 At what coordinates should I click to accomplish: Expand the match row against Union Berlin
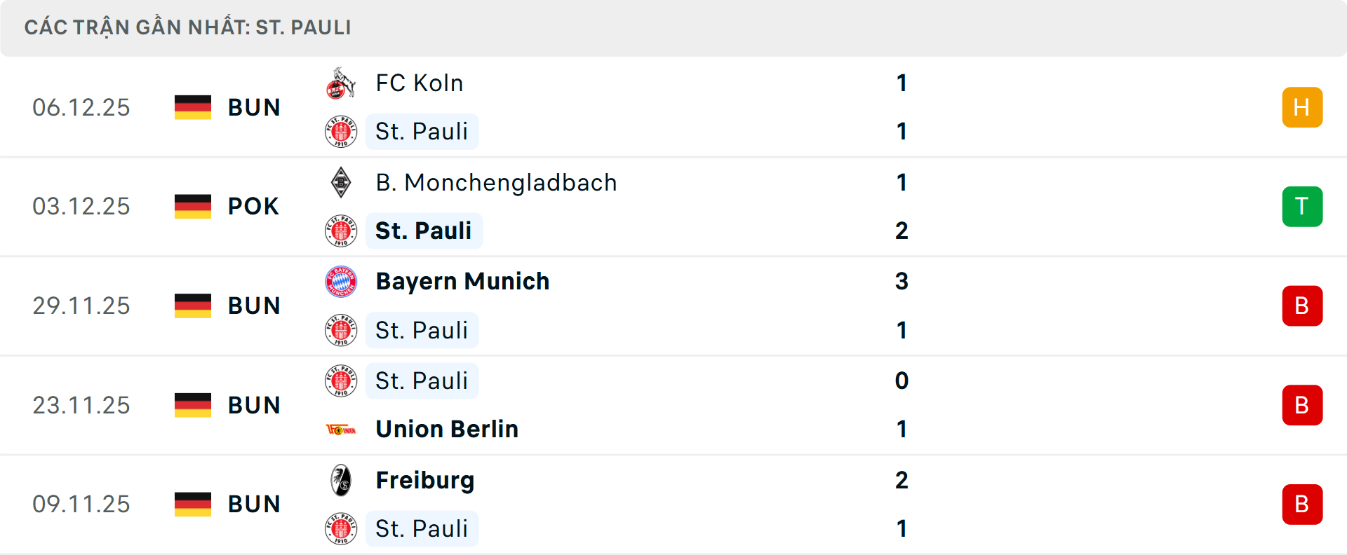[702, 405]
